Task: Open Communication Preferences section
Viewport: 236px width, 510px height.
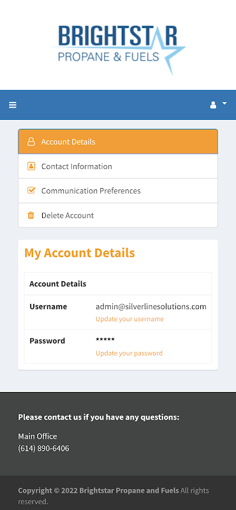Action: pos(118,191)
